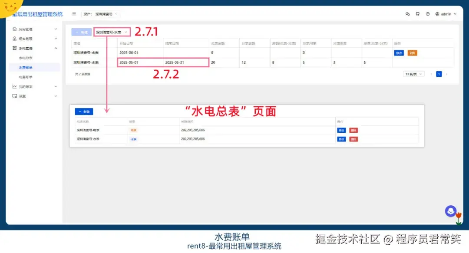Go to previous page arrow in pagination

tap(431, 74)
